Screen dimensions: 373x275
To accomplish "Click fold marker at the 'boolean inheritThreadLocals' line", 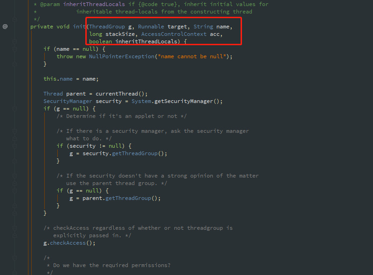I will point(14,41).
